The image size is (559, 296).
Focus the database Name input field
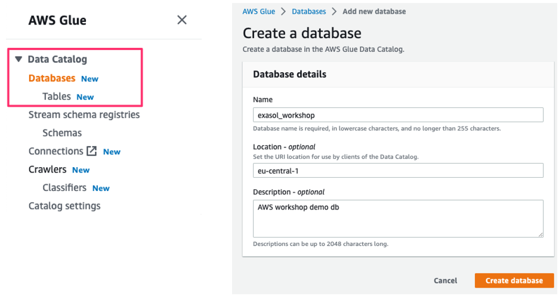398,115
